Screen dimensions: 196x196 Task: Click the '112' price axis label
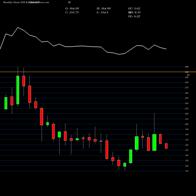(187, 171)
